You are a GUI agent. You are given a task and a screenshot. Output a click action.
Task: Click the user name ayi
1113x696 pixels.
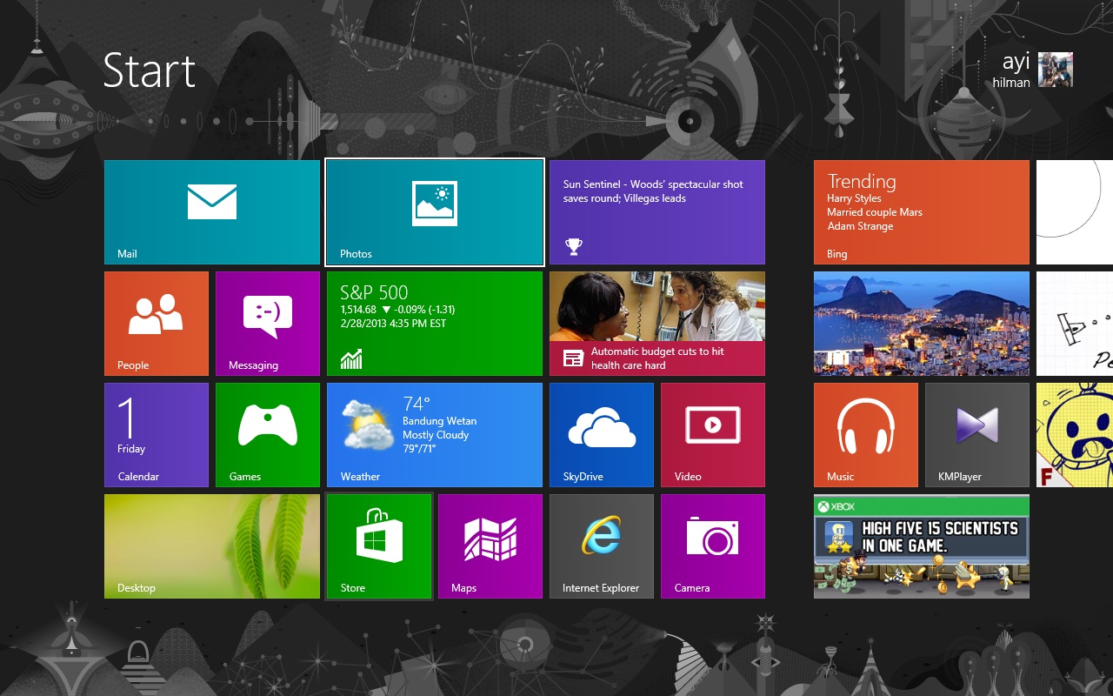1016,62
